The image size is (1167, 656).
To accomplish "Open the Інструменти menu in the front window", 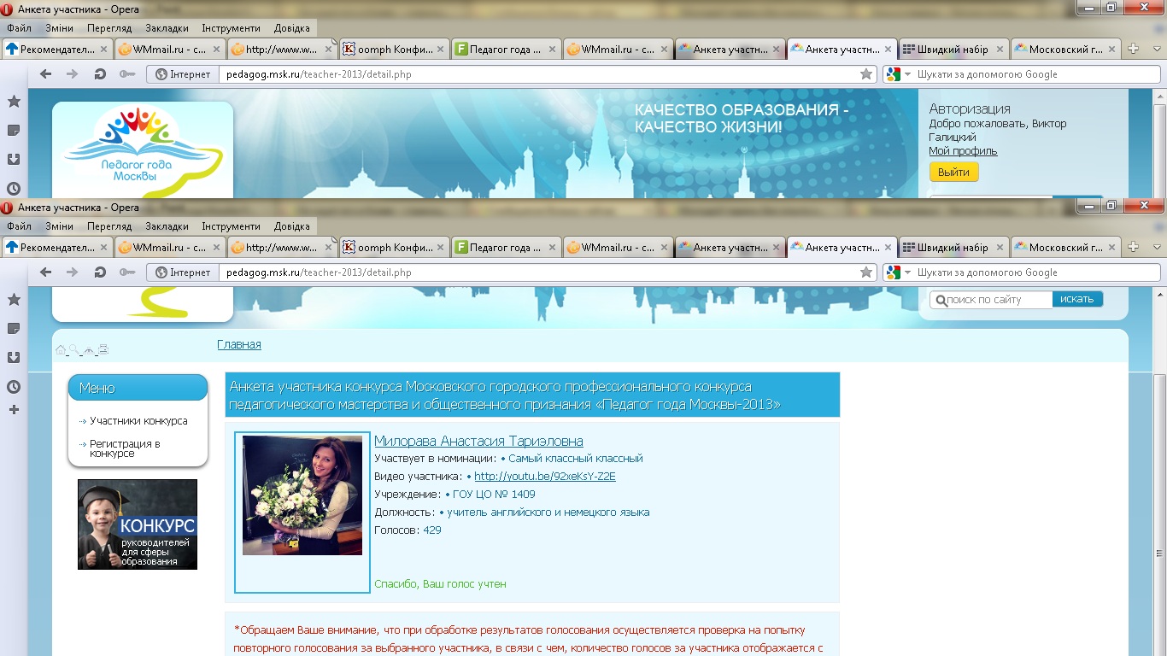I will point(231,226).
